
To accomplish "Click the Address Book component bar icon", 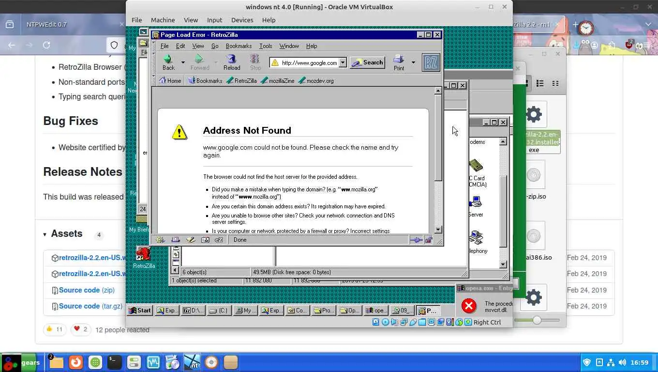I will [x=205, y=240].
